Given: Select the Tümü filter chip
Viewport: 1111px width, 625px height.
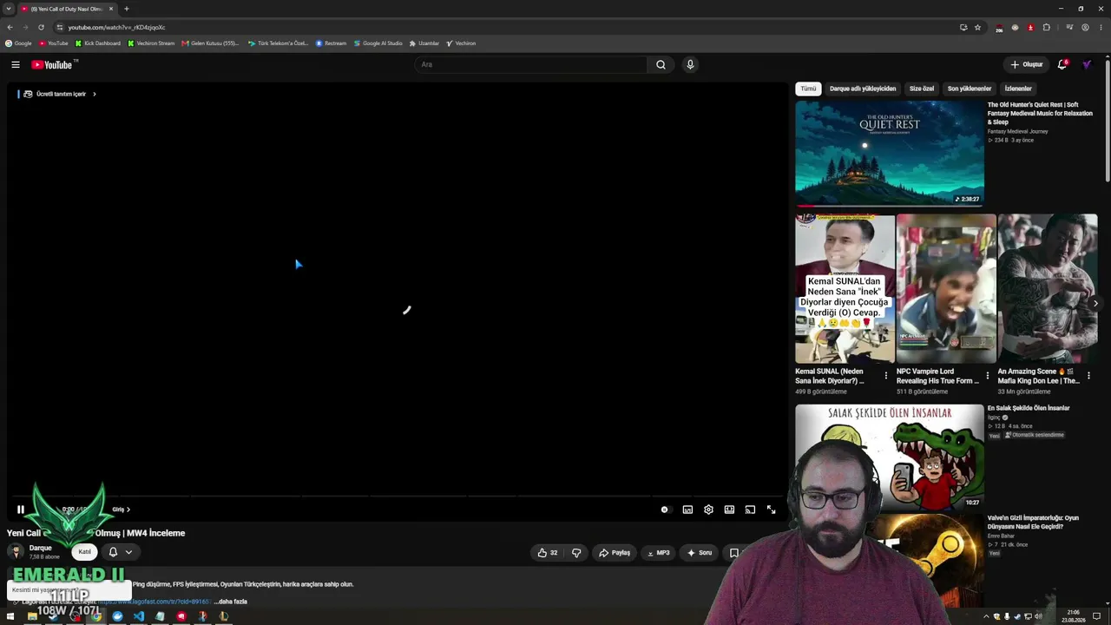Looking at the screenshot, I should pyautogui.click(x=808, y=89).
